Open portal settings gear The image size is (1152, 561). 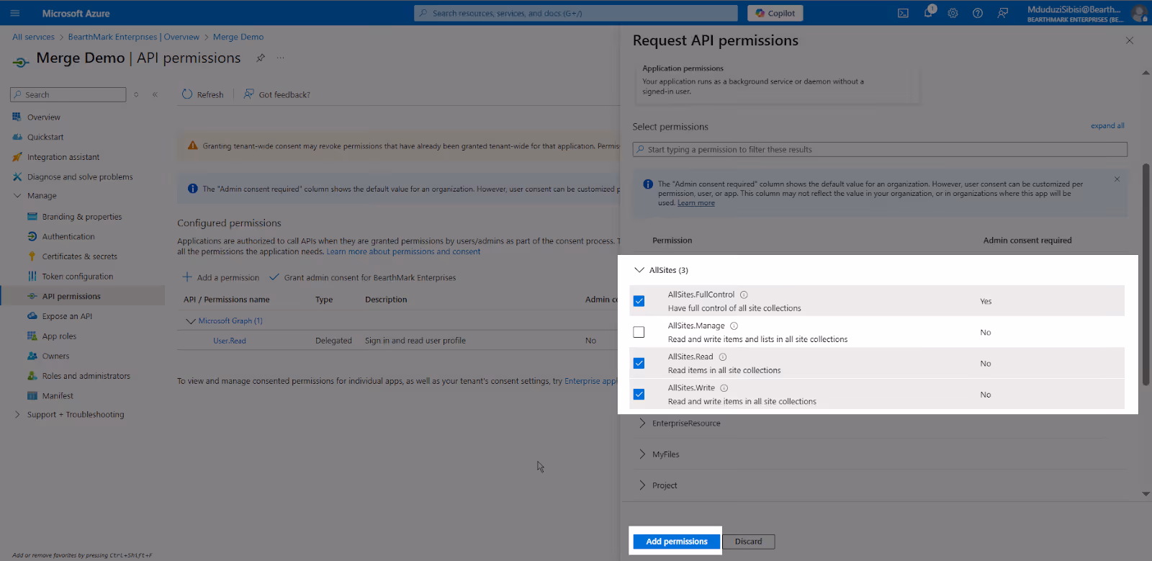click(x=953, y=13)
